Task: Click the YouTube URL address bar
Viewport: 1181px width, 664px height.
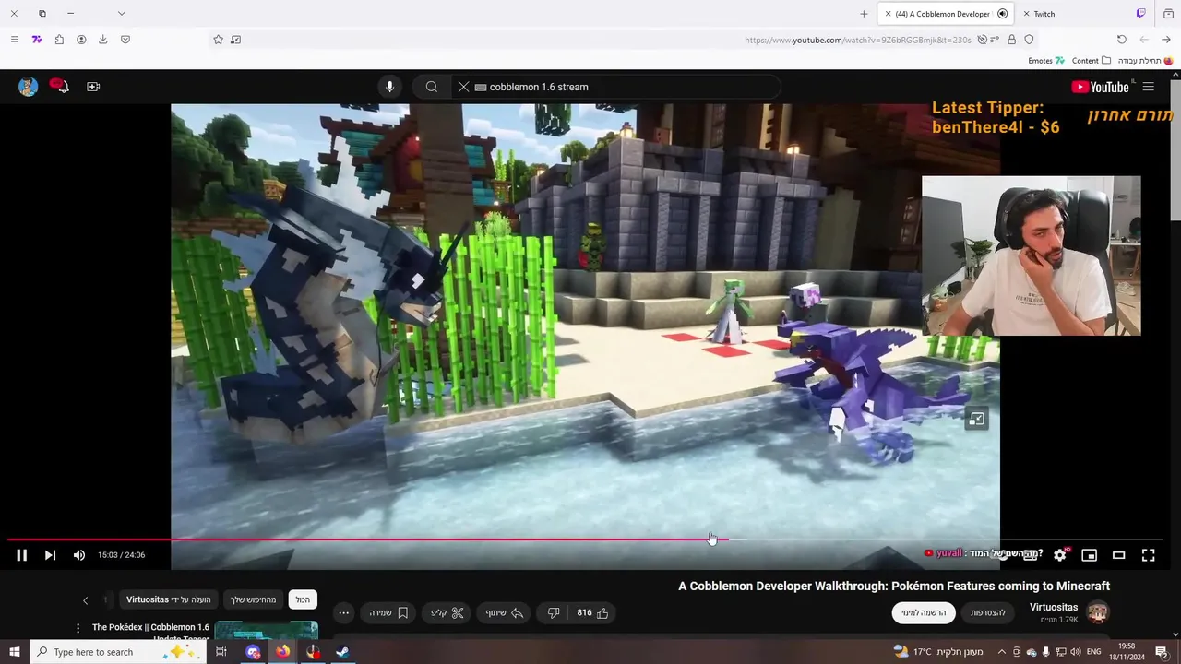Action: tap(858, 40)
